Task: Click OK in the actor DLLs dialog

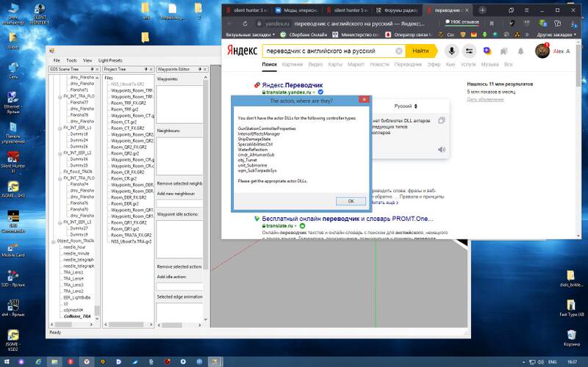Action: pyautogui.click(x=351, y=201)
